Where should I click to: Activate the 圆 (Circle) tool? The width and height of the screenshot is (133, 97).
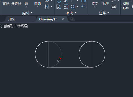point(27,4)
